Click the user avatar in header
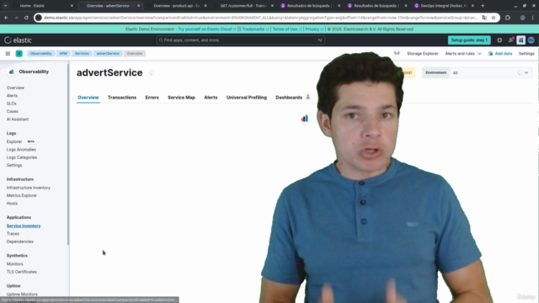 coord(531,40)
